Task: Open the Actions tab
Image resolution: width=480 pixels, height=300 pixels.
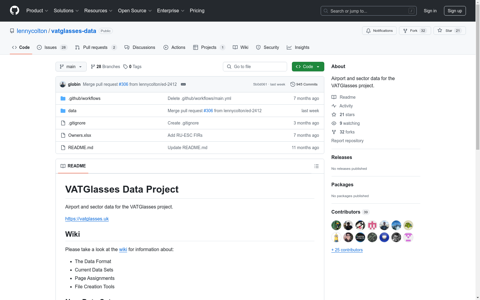Action: coord(174,47)
